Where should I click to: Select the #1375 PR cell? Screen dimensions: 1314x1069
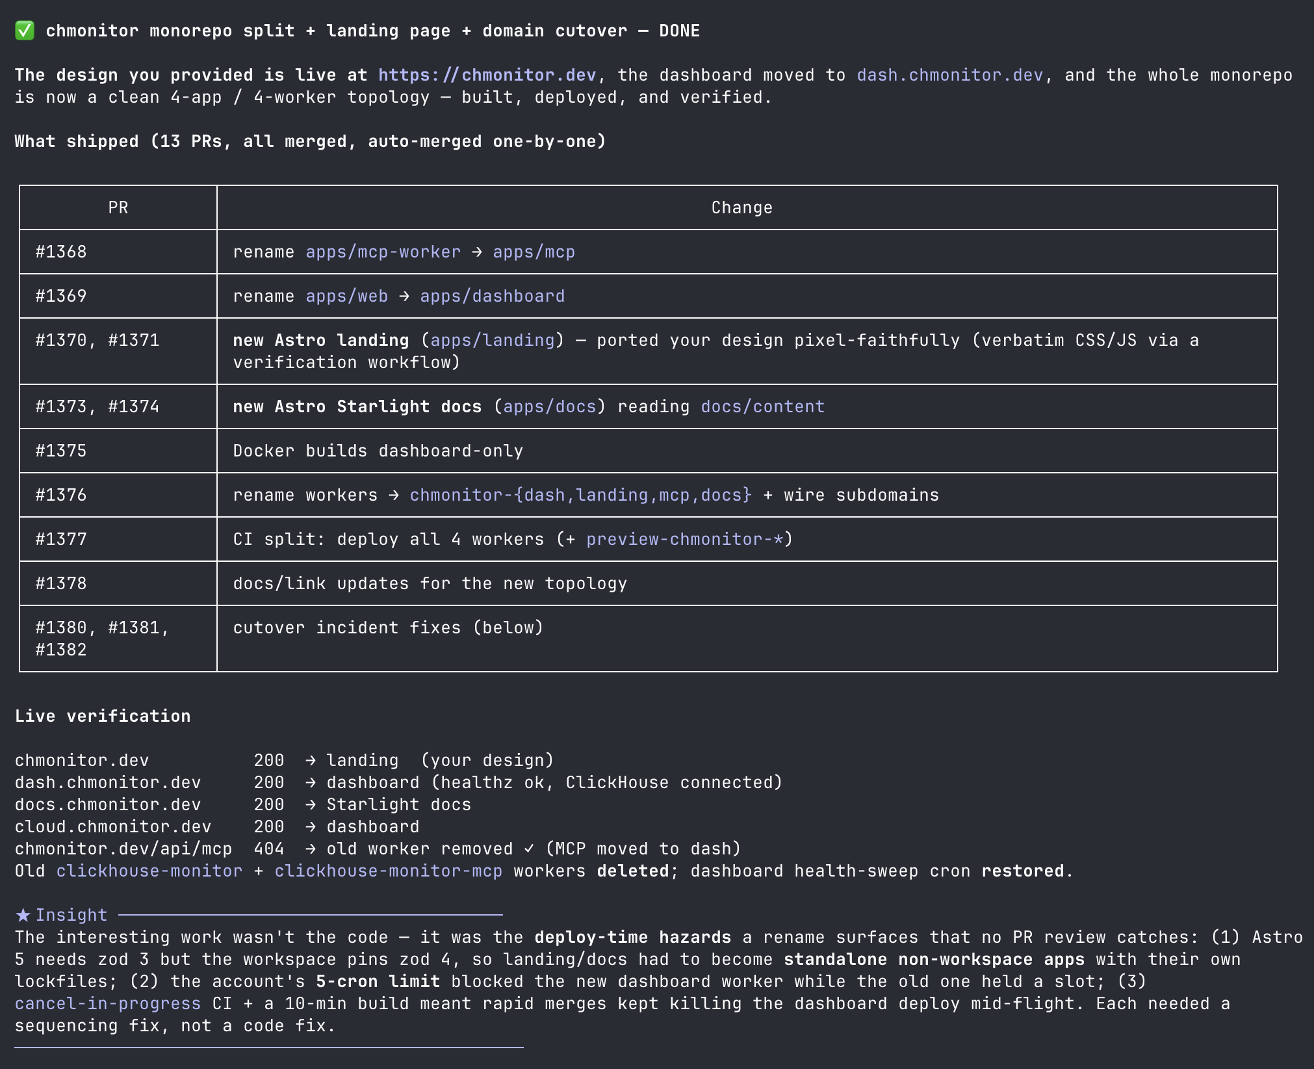coord(118,451)
